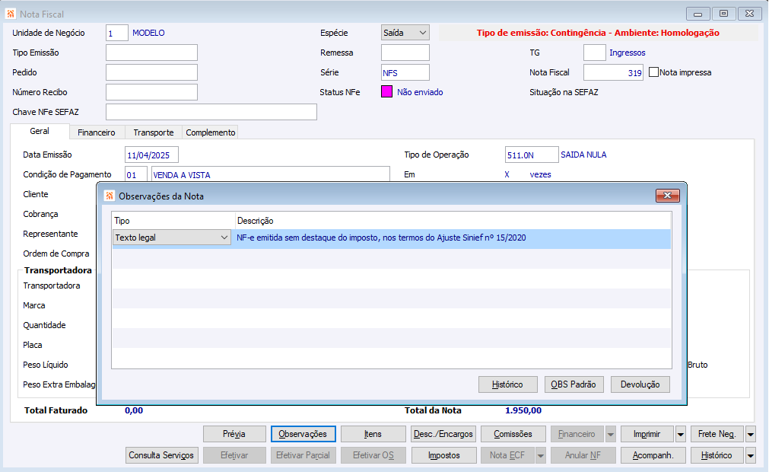The height and width of the screenshot is (472, 769).
Task: Expand the arrow beside Frete Neg. button
Action: (751, 434)
